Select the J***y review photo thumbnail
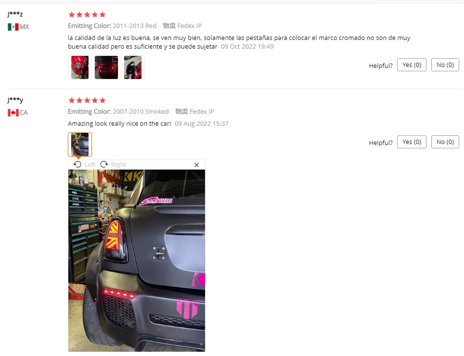This screenshot has height=356, width=464. (x=80, y=145)
